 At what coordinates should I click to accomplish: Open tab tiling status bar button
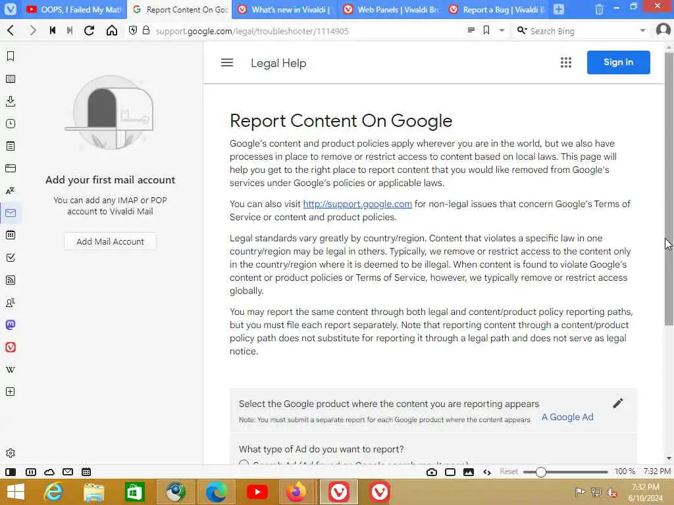coord(31,472)
